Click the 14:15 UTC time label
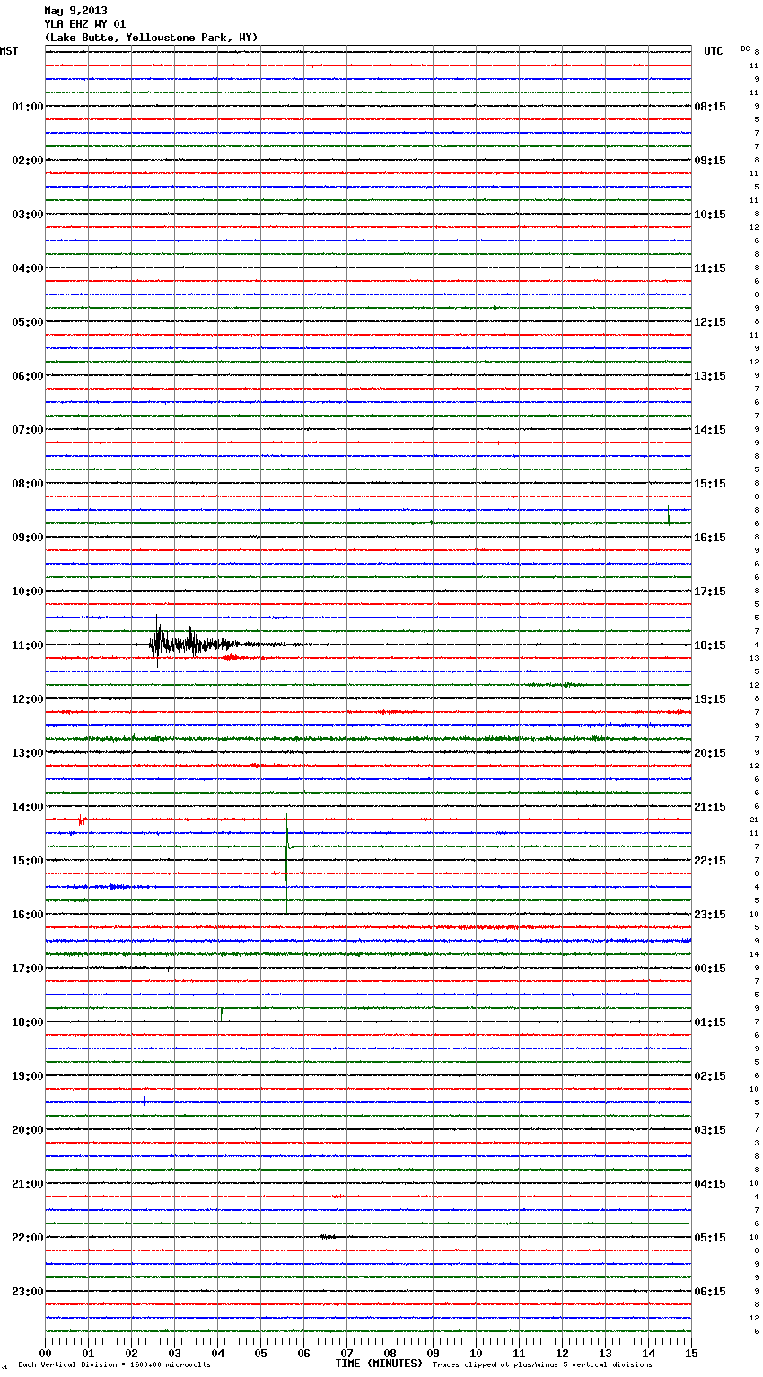Image resolution: width=763 pixels, height=1377 pixels. 710,430
